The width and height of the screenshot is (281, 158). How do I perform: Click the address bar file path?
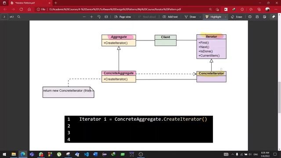pyautogui.click(x=115, y=9)
